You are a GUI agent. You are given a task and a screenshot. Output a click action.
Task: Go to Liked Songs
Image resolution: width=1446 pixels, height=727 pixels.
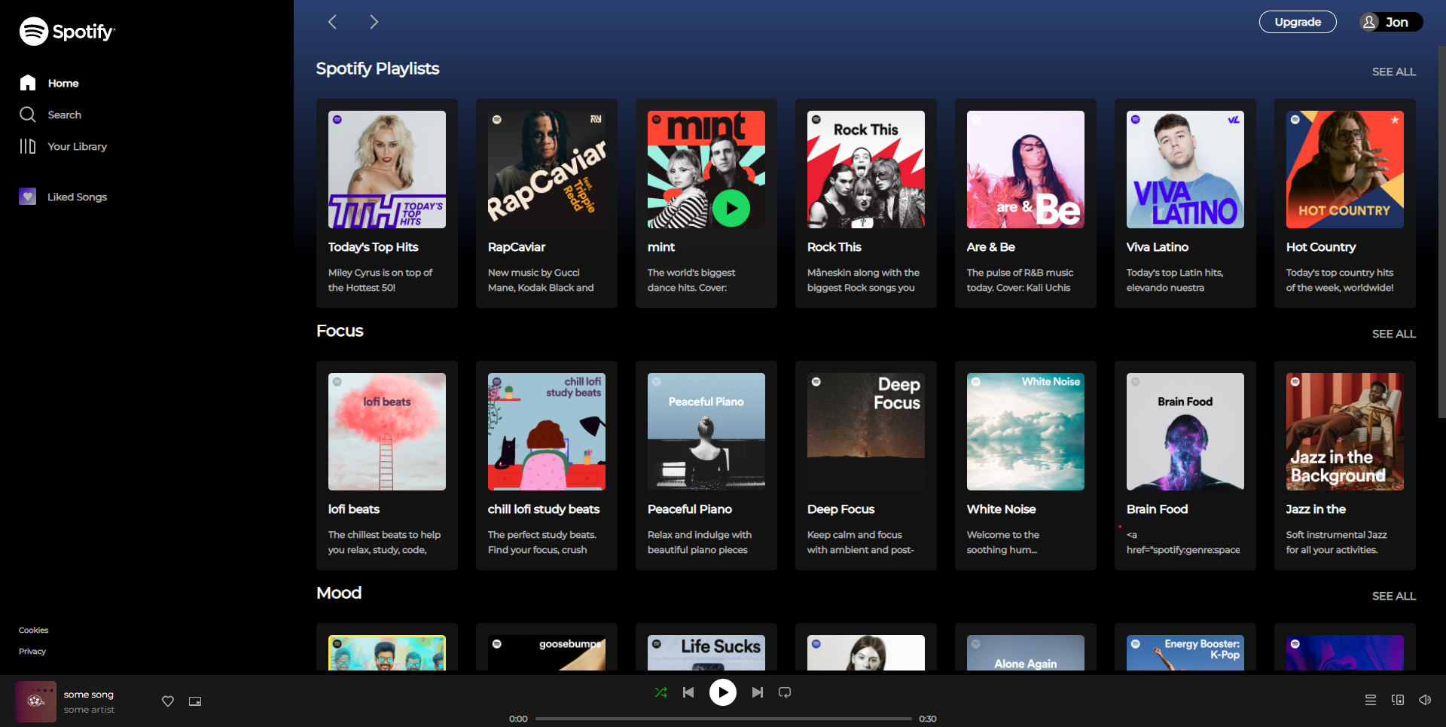tap(76, 197)
